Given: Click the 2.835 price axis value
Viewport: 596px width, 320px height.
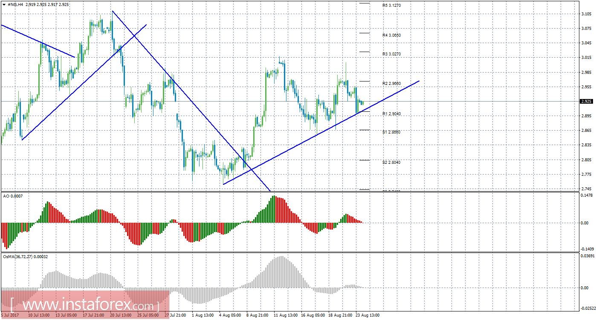Looking at the screenshot, I should point(587,145).
